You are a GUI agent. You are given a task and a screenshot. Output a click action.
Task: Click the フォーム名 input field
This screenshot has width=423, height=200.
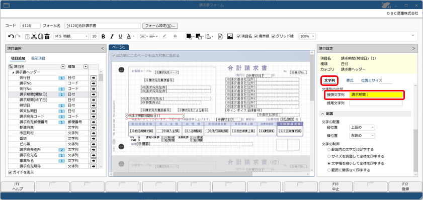point(103,26)
